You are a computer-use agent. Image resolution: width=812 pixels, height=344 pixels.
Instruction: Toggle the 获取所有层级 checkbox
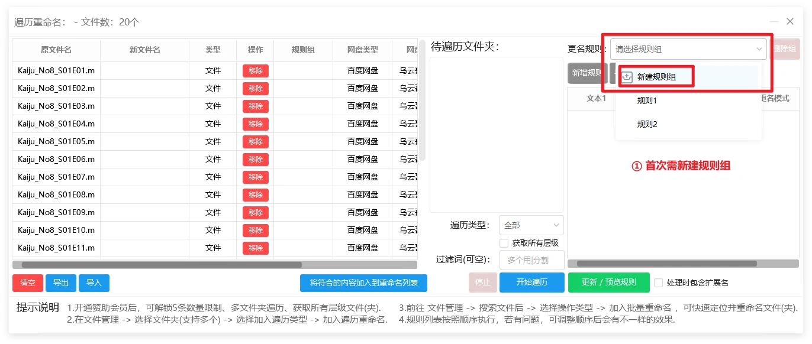pyautogui.click(x=504, y=243)
